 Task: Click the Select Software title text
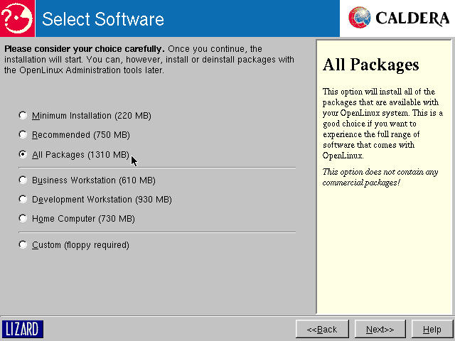click(103, 19)
